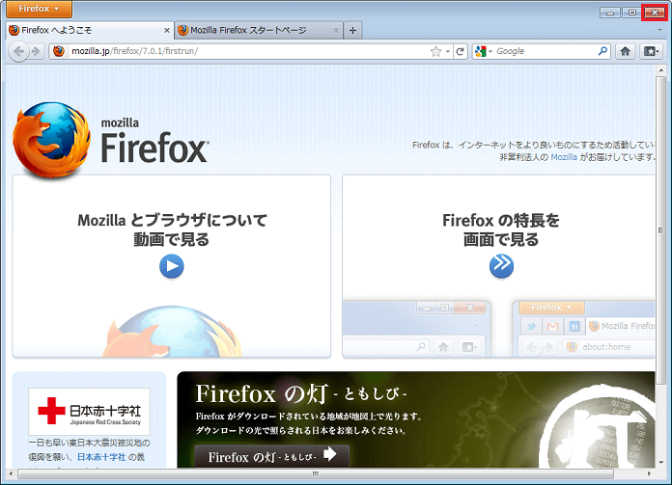
Task: Close the Firefox window
Action: [x=655, y=13]
